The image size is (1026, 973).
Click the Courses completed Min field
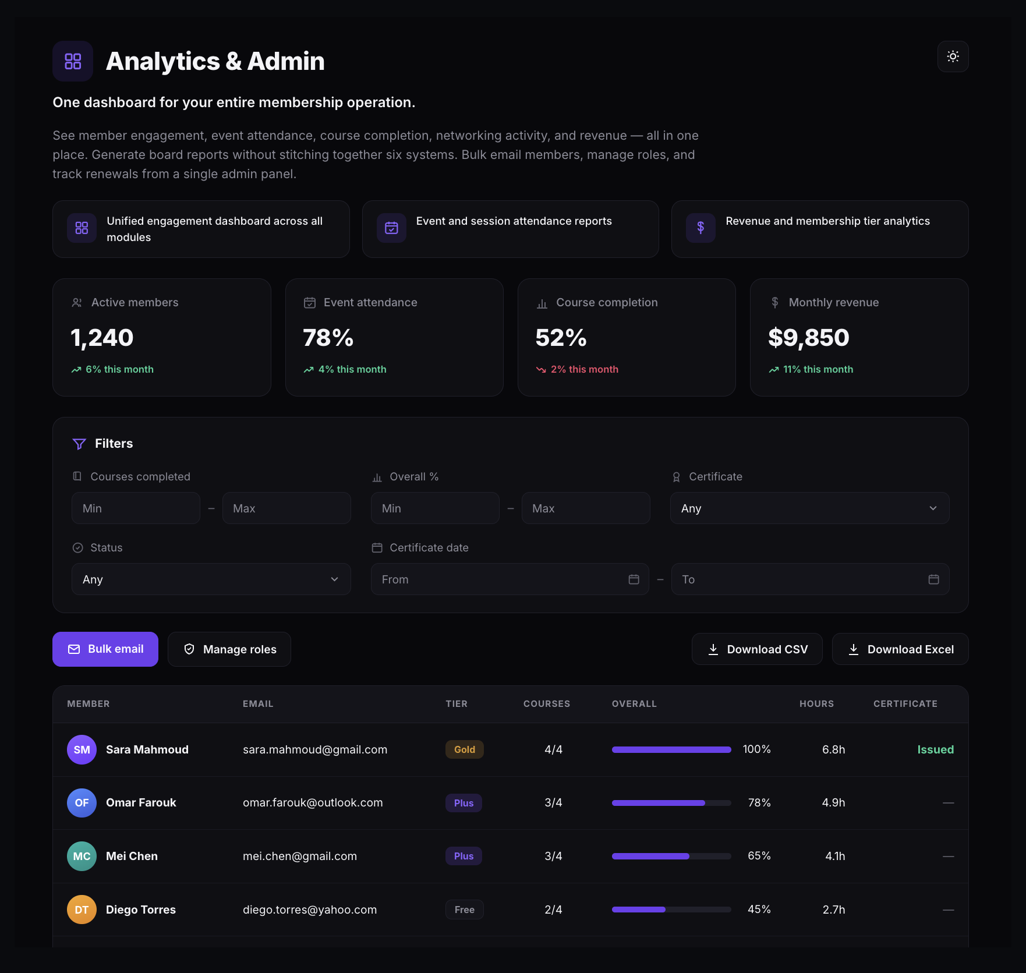coord(136,508)
